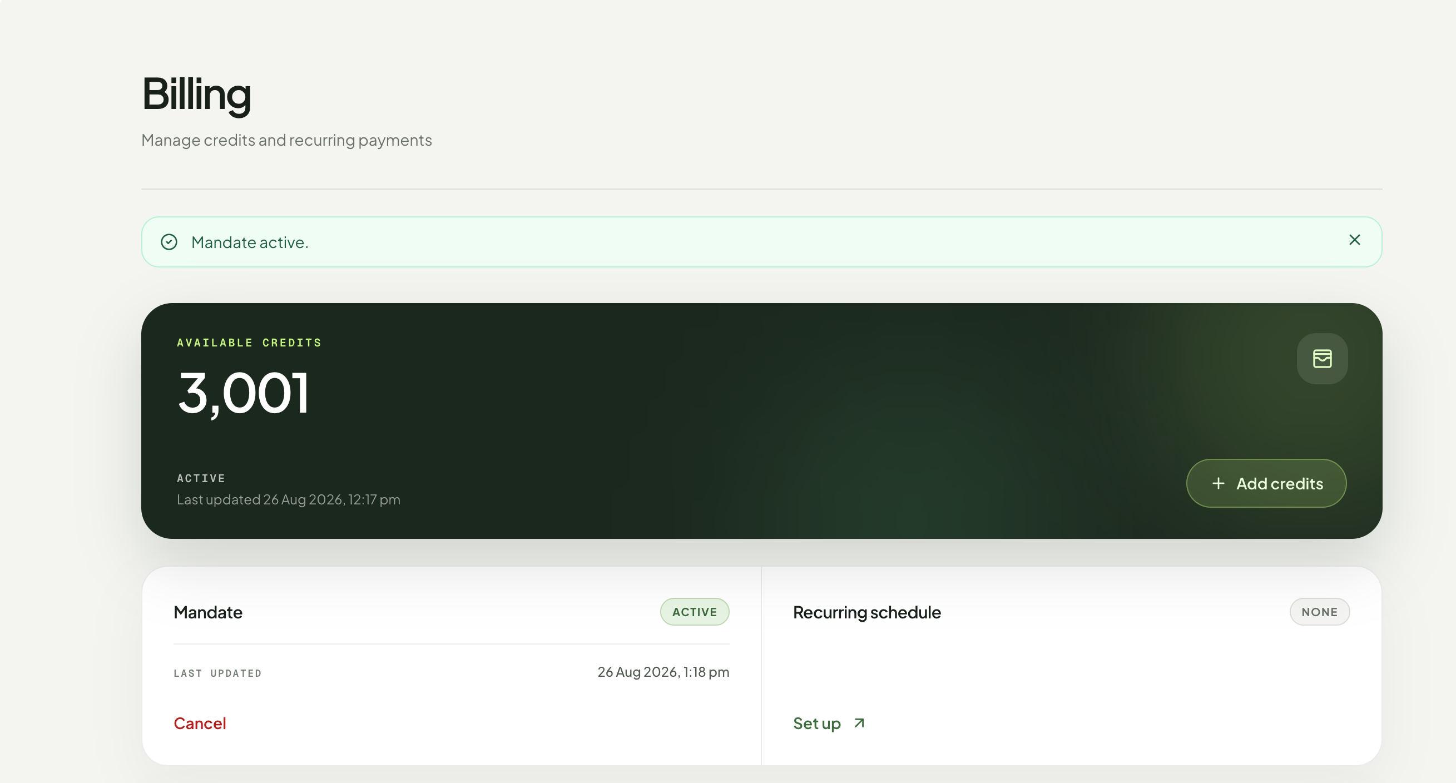
Task: Click the NONE badge on Recurring schedule
Action: click(1319, 612)
